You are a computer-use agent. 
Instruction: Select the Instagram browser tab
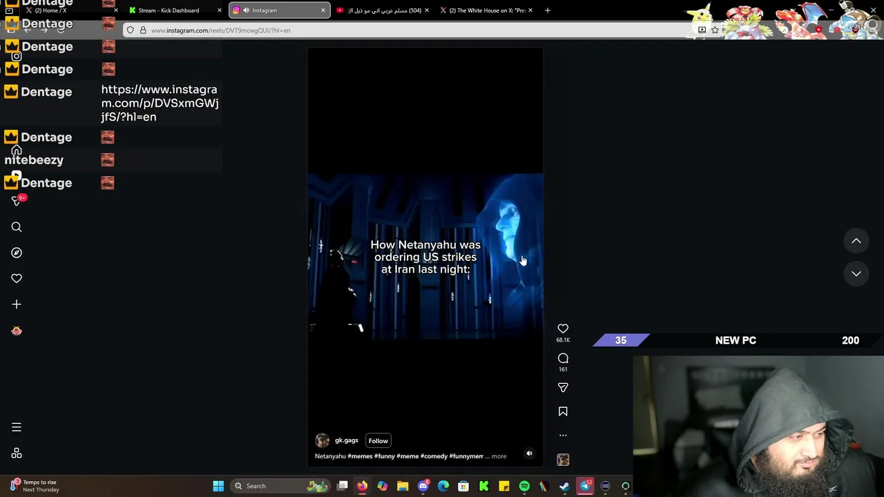[x=278, y=10]
